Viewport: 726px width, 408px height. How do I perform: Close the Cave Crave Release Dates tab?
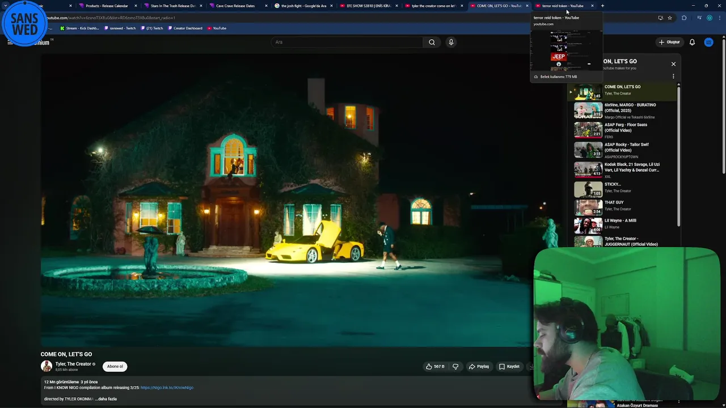(266, 6)
